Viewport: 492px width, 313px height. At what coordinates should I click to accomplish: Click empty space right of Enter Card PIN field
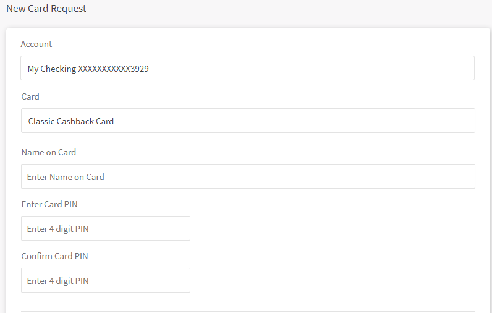tap(334, 228)
